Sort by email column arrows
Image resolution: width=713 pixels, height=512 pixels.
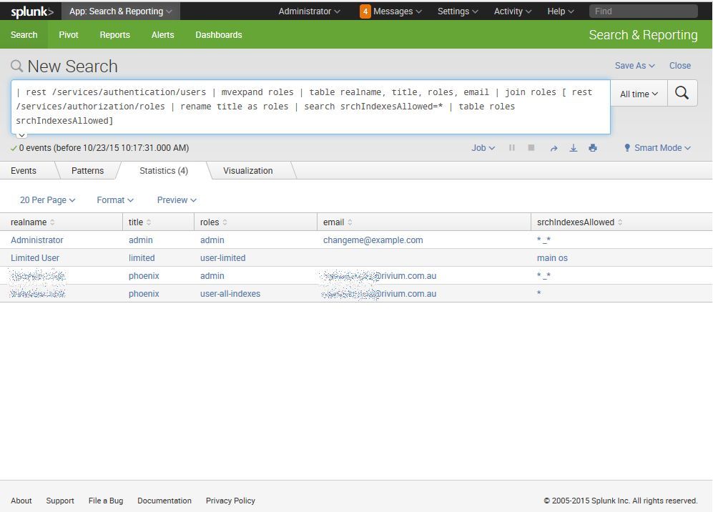(350, 222)
